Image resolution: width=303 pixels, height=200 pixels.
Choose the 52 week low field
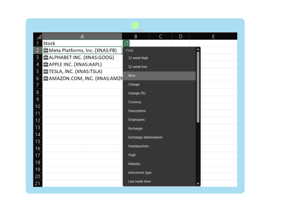click(160, 67)
